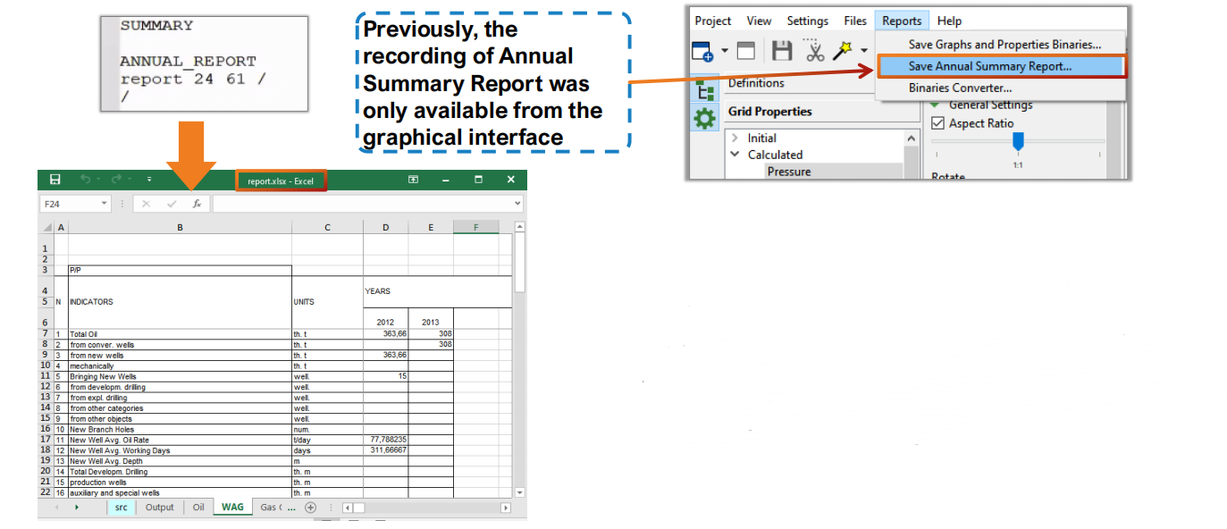
Task: Click the Undo arrow in Excel
Action: (86, 180)
